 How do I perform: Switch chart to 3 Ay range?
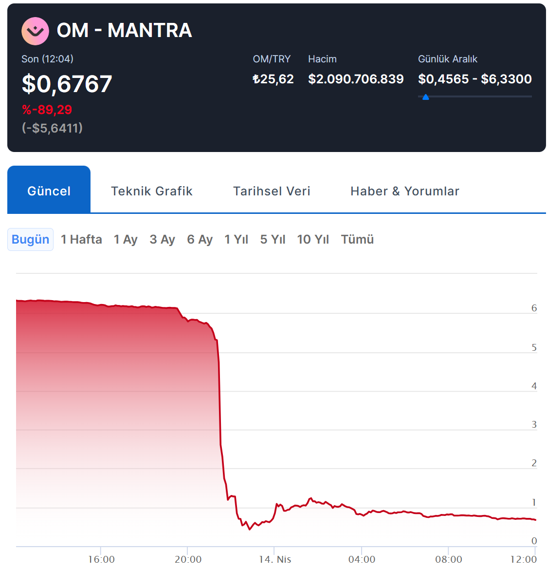click(162, 239)
